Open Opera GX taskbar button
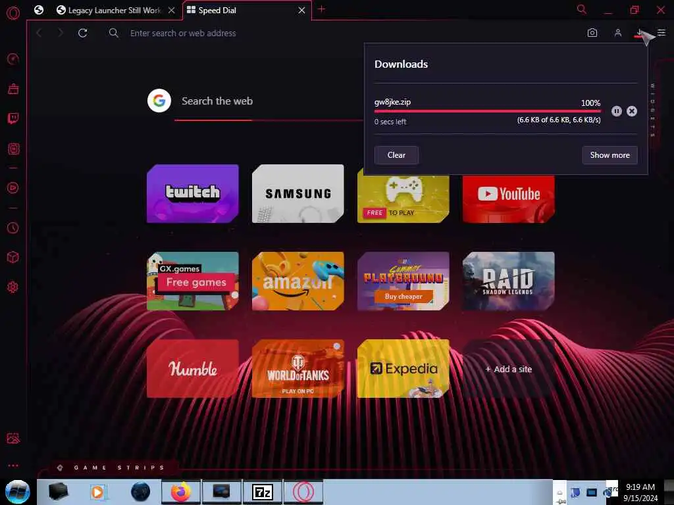This screenshot has width=674, height=505. [303, 492]
